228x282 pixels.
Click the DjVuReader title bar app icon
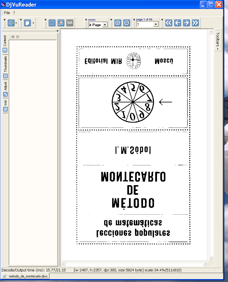(x=3, y=4)
